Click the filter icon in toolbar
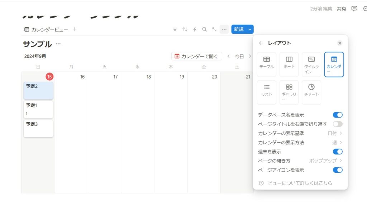The width and height of the screenshot is (367, 214). pos(175,29)
